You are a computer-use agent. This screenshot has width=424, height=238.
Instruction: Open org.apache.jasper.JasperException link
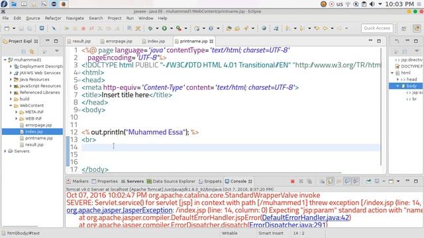pos(119,210)
